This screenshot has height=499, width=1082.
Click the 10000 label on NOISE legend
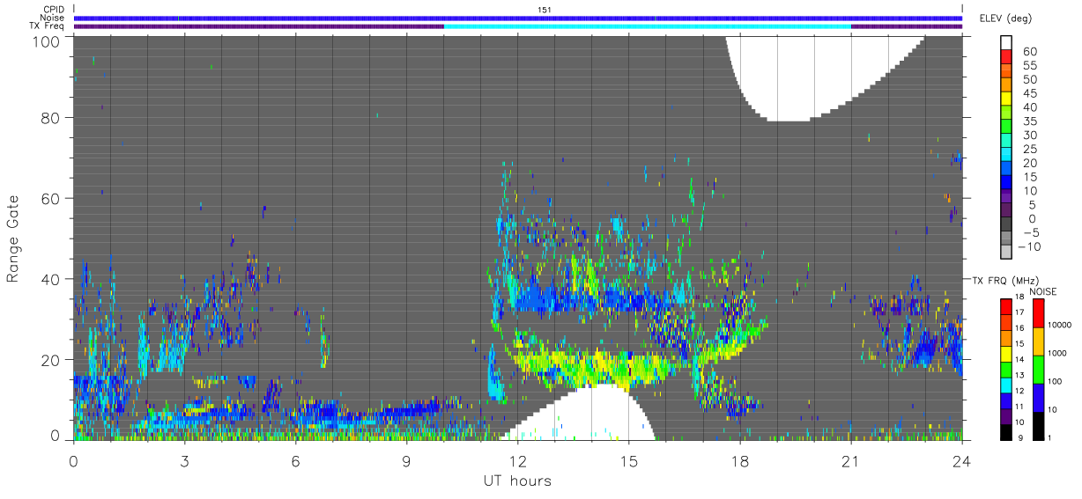click(1060, 325)
